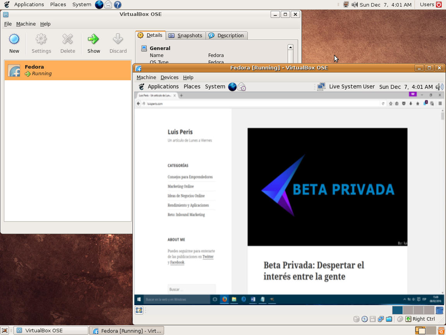Open the File menu in VirtualBox OSE

coord(8,24)
